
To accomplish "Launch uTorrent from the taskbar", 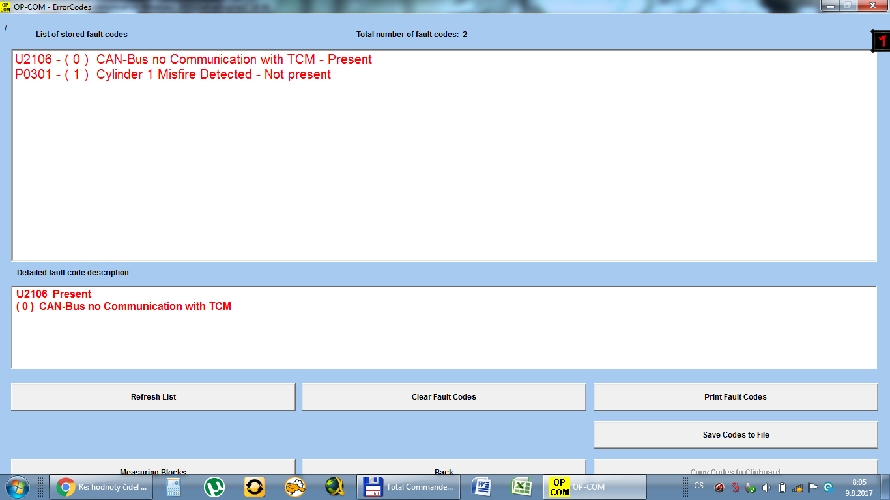I will 214,486.
